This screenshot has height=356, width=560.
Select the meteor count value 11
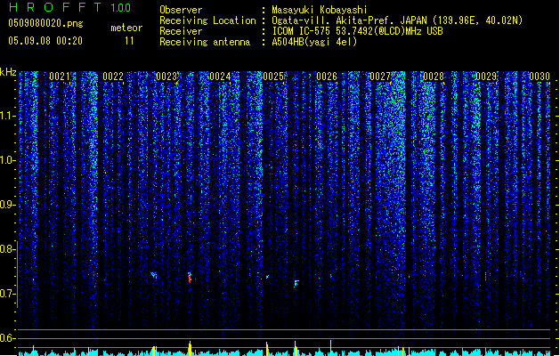(129, 41)
